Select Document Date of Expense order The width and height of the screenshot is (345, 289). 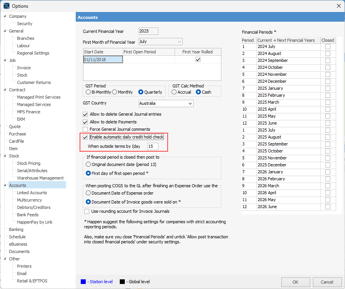coord(88,193)
